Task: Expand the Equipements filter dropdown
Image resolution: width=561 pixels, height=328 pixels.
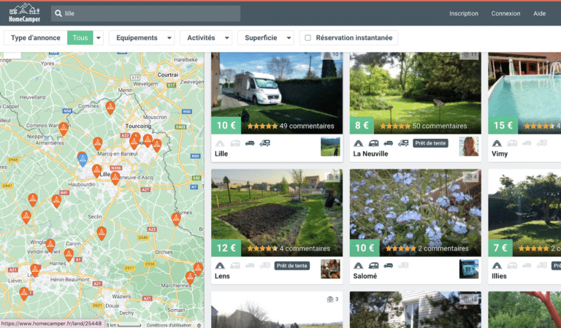Action: [x=142, y=38]
